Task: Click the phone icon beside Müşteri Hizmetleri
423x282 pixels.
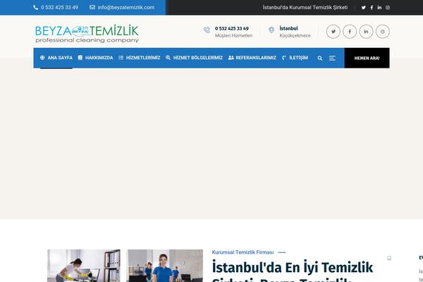Action: [x=207, y=30]
